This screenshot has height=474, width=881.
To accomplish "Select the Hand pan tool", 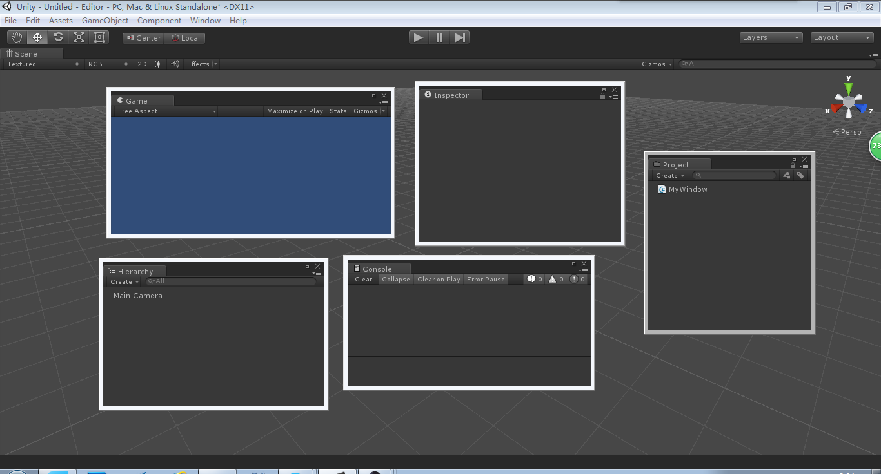I will click(16, 37).
